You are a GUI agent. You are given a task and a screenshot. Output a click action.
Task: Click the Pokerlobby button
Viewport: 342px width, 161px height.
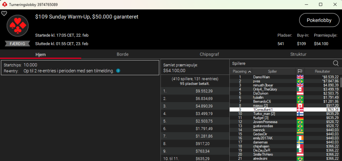point(319,20)
